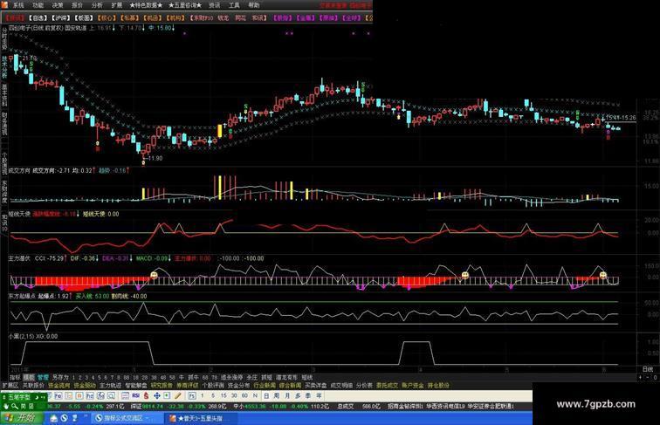Select the 周 weekly period

pyautogui.click(x=277, y=395)
